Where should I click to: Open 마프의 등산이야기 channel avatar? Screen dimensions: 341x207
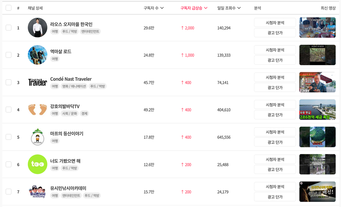[37, 137]
